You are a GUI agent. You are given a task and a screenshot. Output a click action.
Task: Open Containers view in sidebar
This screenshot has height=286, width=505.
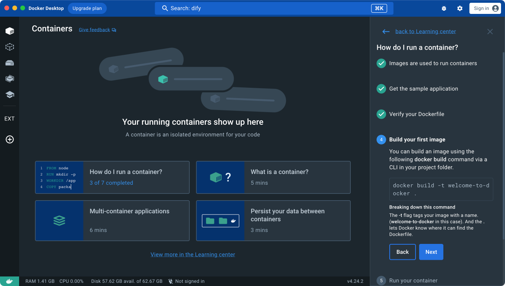coord(10,31)
